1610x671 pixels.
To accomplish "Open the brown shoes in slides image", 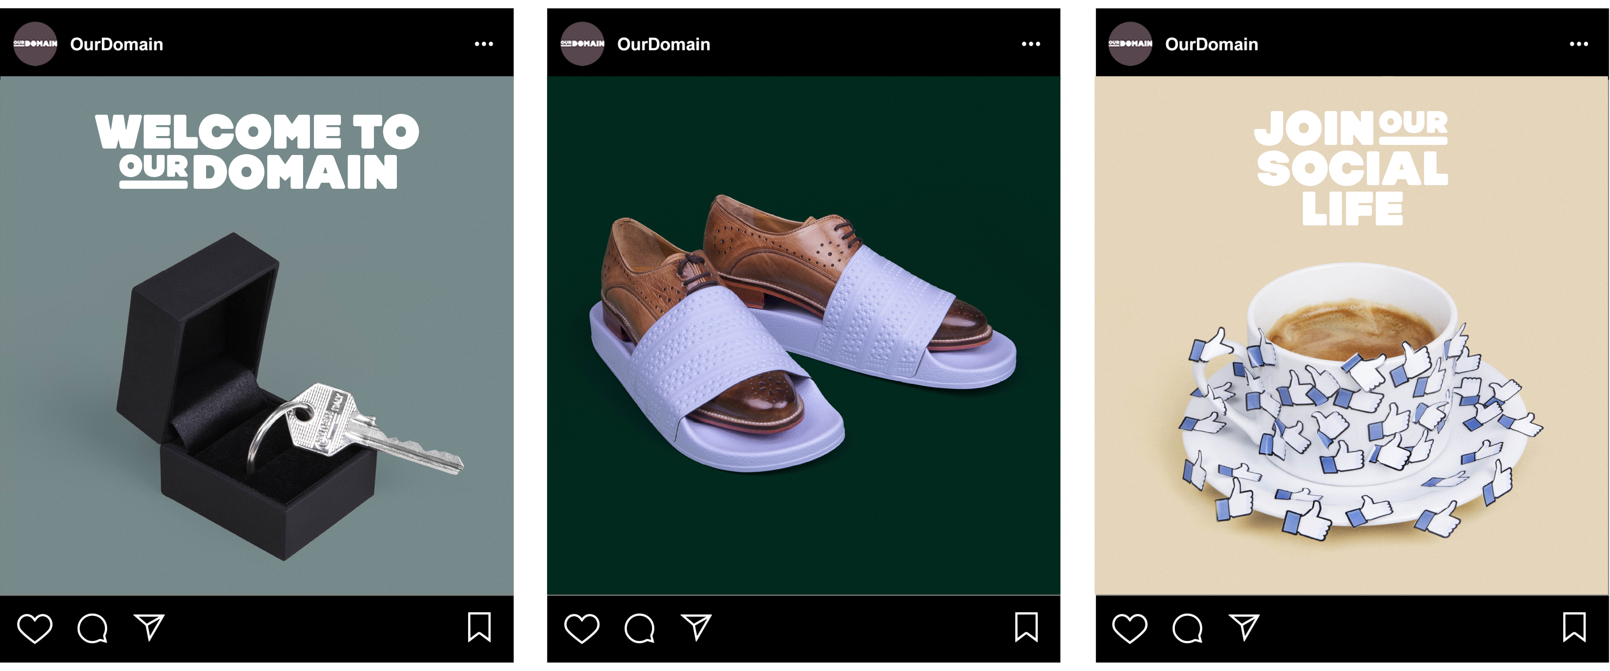I will tap(804, 336).
